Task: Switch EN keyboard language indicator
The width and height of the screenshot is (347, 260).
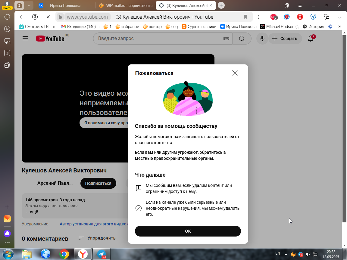Action: click(x=277, y=253)
